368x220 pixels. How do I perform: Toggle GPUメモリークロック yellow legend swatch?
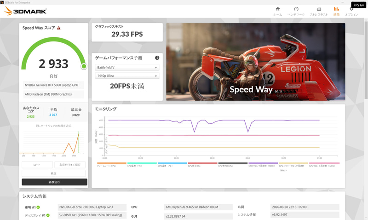(293, 163)
